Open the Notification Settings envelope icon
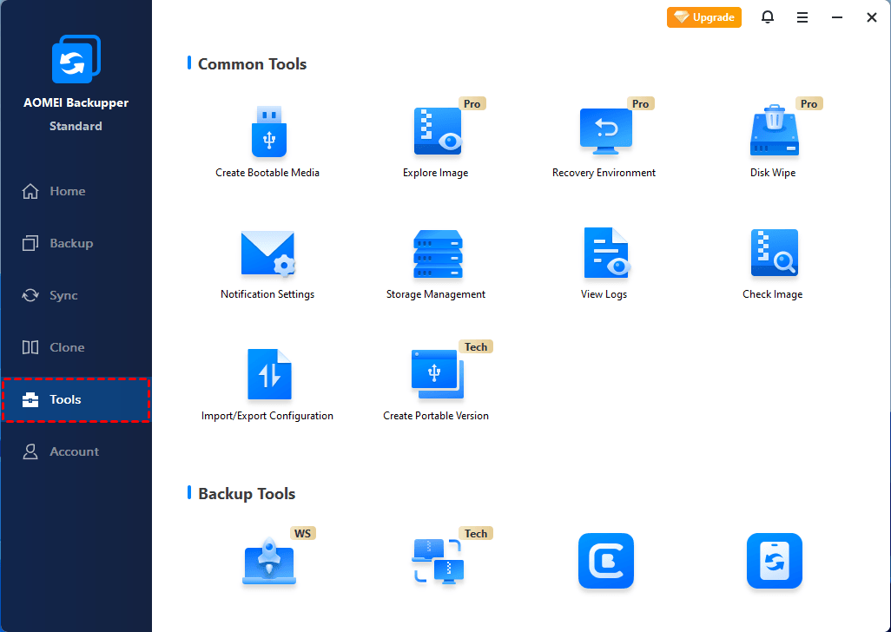The image size is (891, 632). tap(268, 253)
